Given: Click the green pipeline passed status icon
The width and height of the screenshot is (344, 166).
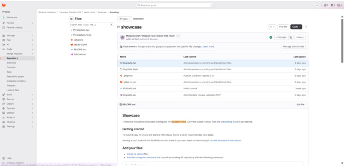Looking at the screenshot, I should [271, 37].
